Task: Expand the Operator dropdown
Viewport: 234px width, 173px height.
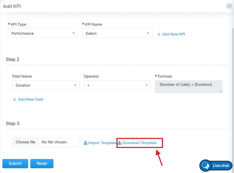Action: tap(116, 85)
